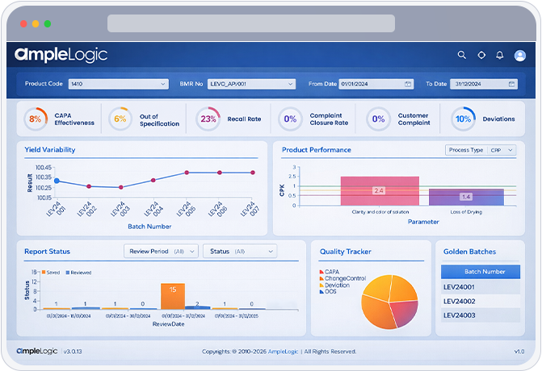Open the From Date calendar picker

(x=409, y=84)
